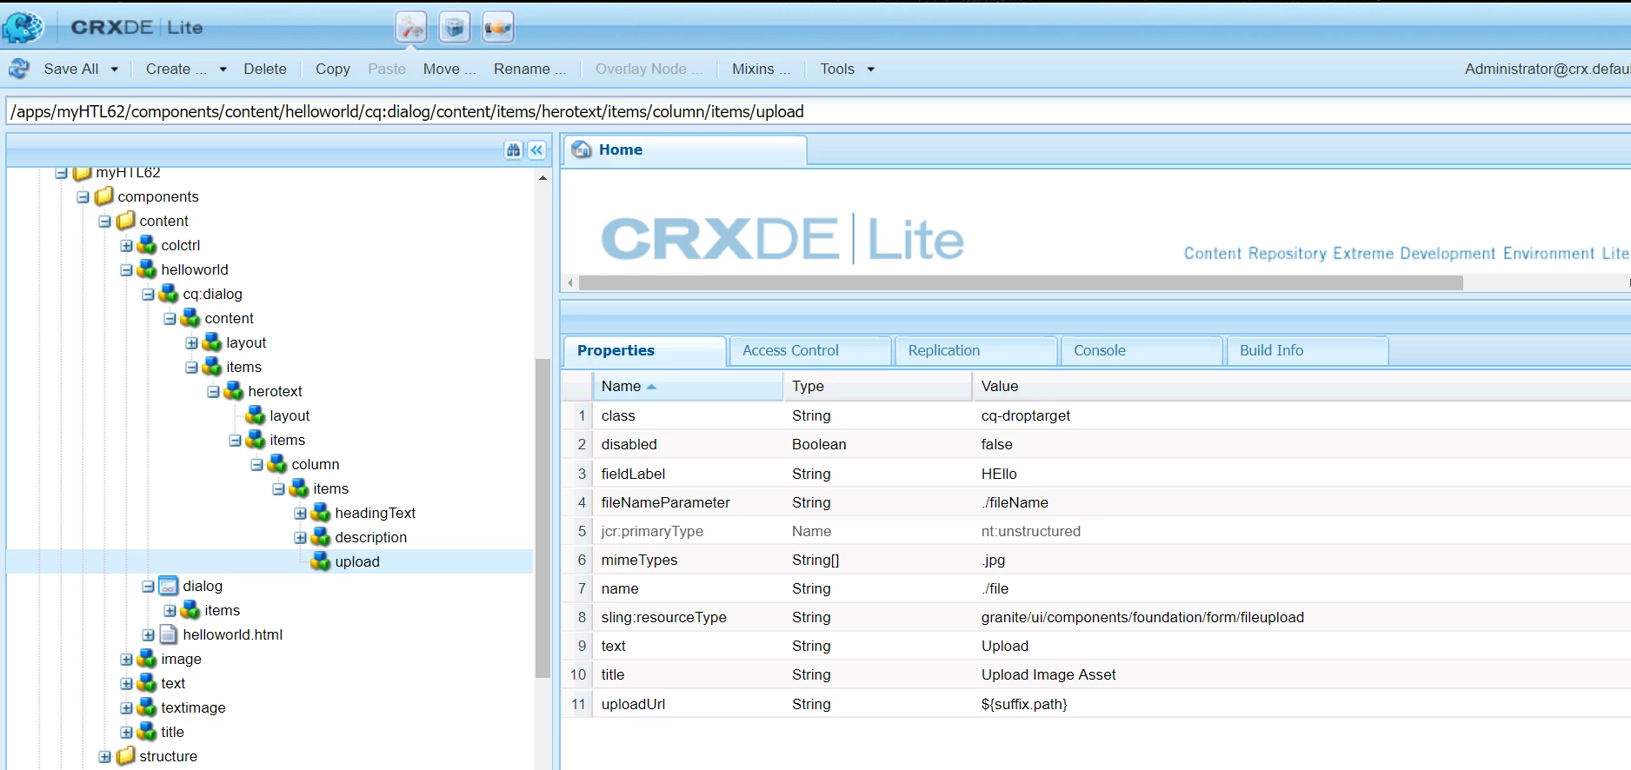Image resolution: width=1631 pixels, height=770 pixels.
Task: Click the tree panel vertical scrollbar thumb
Action: pyautogui.click(x=543, y=518)
